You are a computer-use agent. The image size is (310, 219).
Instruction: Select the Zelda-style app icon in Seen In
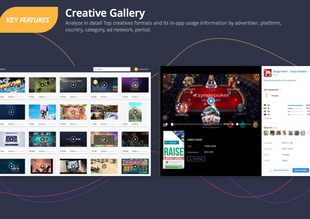[x=266, y=132]
